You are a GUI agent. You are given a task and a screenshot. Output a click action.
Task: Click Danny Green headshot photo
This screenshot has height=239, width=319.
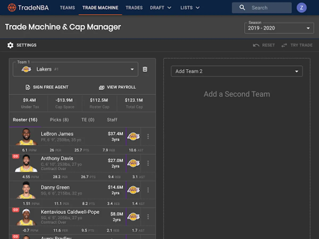pyautogui.click(x=26, y=190)
